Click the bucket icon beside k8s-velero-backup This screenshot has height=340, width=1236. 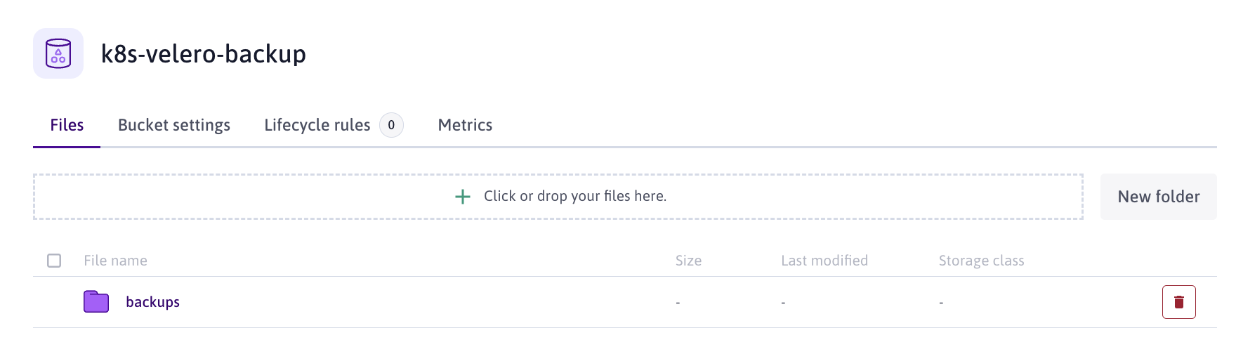pyautogui.click(x=58, y=53)
